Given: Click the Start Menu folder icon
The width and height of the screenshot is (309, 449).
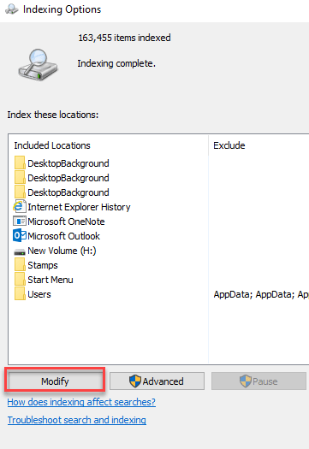Looking at the screenshot, I should [x=20, y=279].
